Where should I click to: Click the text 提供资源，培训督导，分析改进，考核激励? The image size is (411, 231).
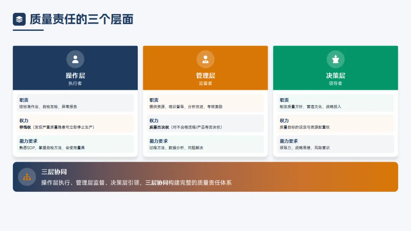pyautogui.click(x=186, y=107)
